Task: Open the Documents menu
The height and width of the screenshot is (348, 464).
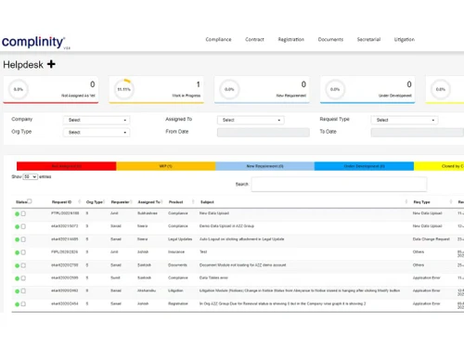Action: [x=330, y=40]
